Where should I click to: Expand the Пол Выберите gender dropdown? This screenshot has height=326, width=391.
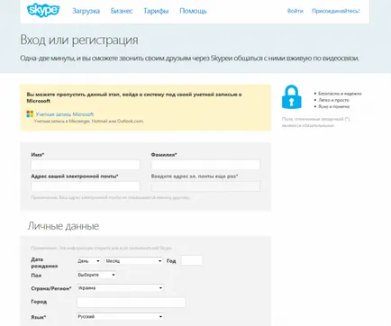click(96, 275)
